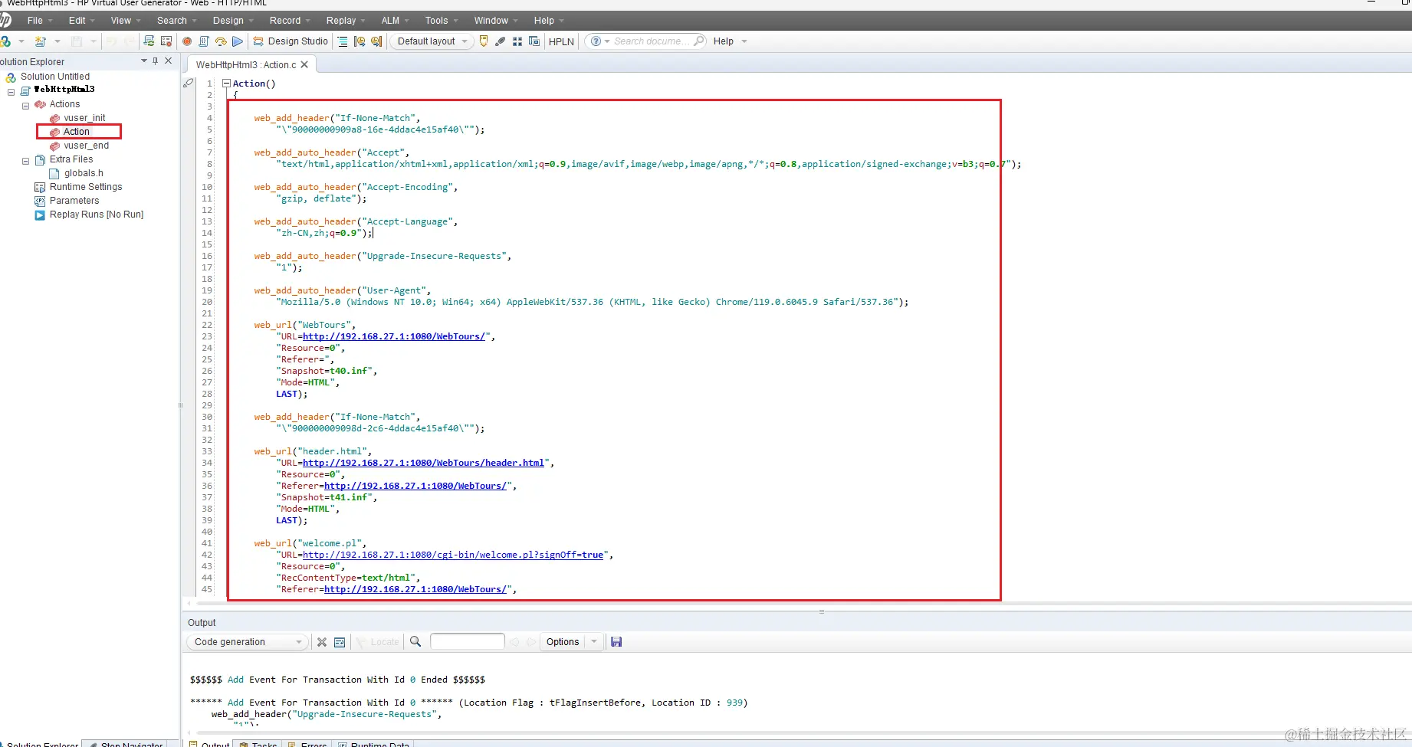Click the snapshot pane icon before HPLN

coord(534,41)
